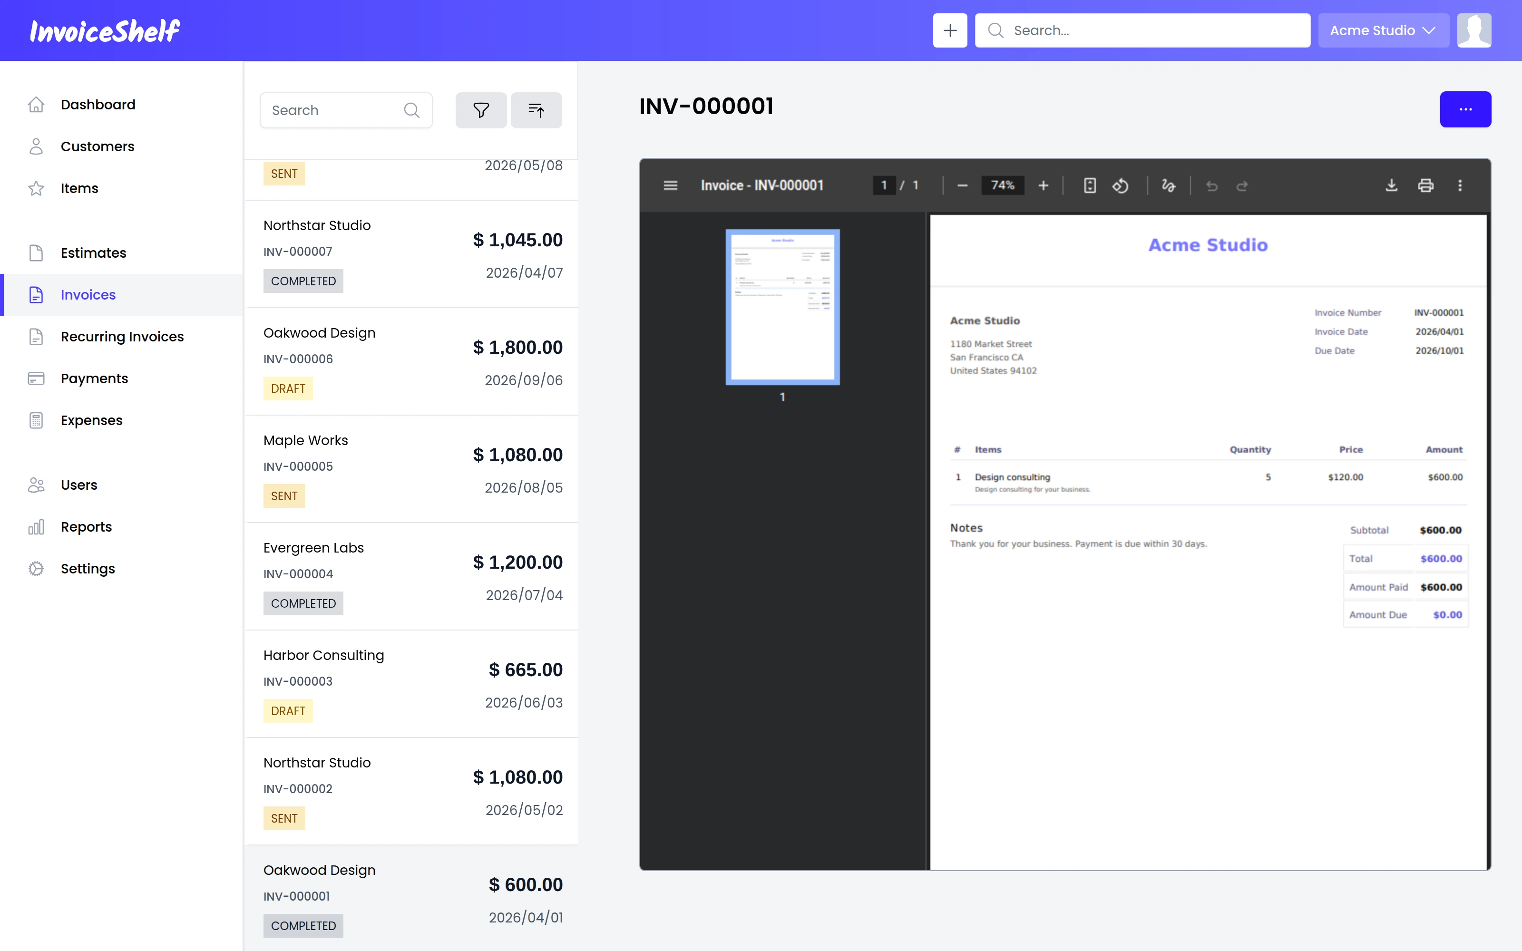Click the PDF zoom percentage 74% field

1003,185
